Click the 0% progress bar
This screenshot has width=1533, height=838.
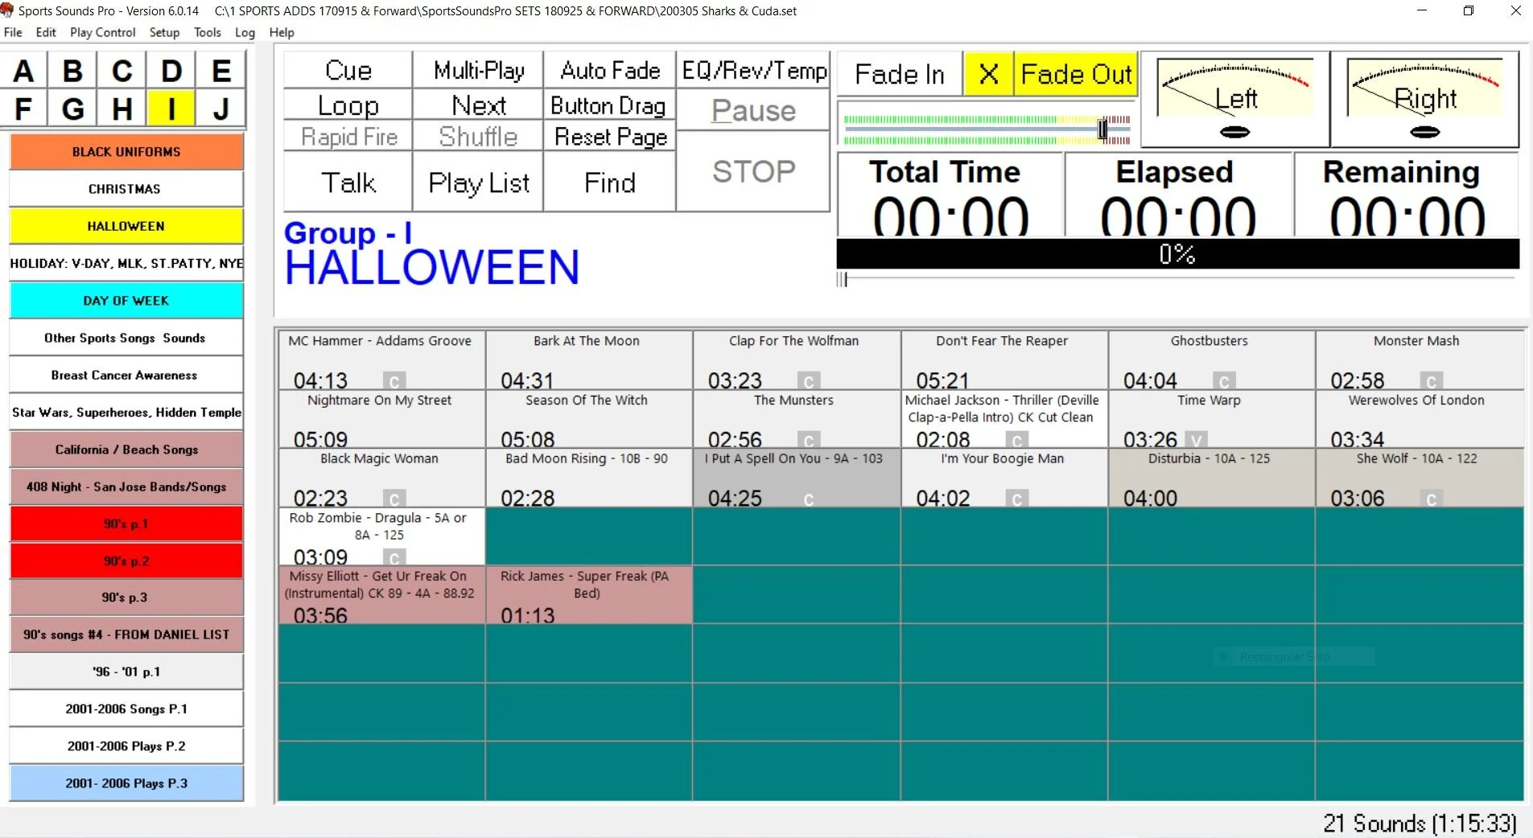click(x=1177, y=253)
